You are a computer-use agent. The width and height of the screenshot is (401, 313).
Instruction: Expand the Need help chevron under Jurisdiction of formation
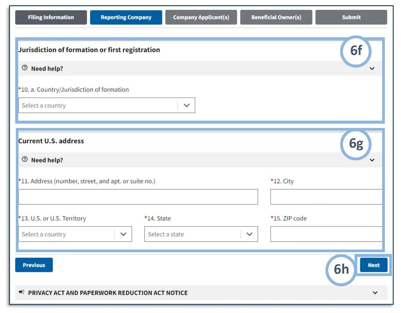tap(372, 68)
